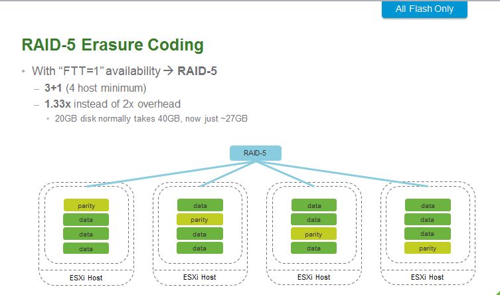Click the RAID-5 Erasure Coding title
The height and width of the screenshot is (295, 500).
click(x=112, y=45)
